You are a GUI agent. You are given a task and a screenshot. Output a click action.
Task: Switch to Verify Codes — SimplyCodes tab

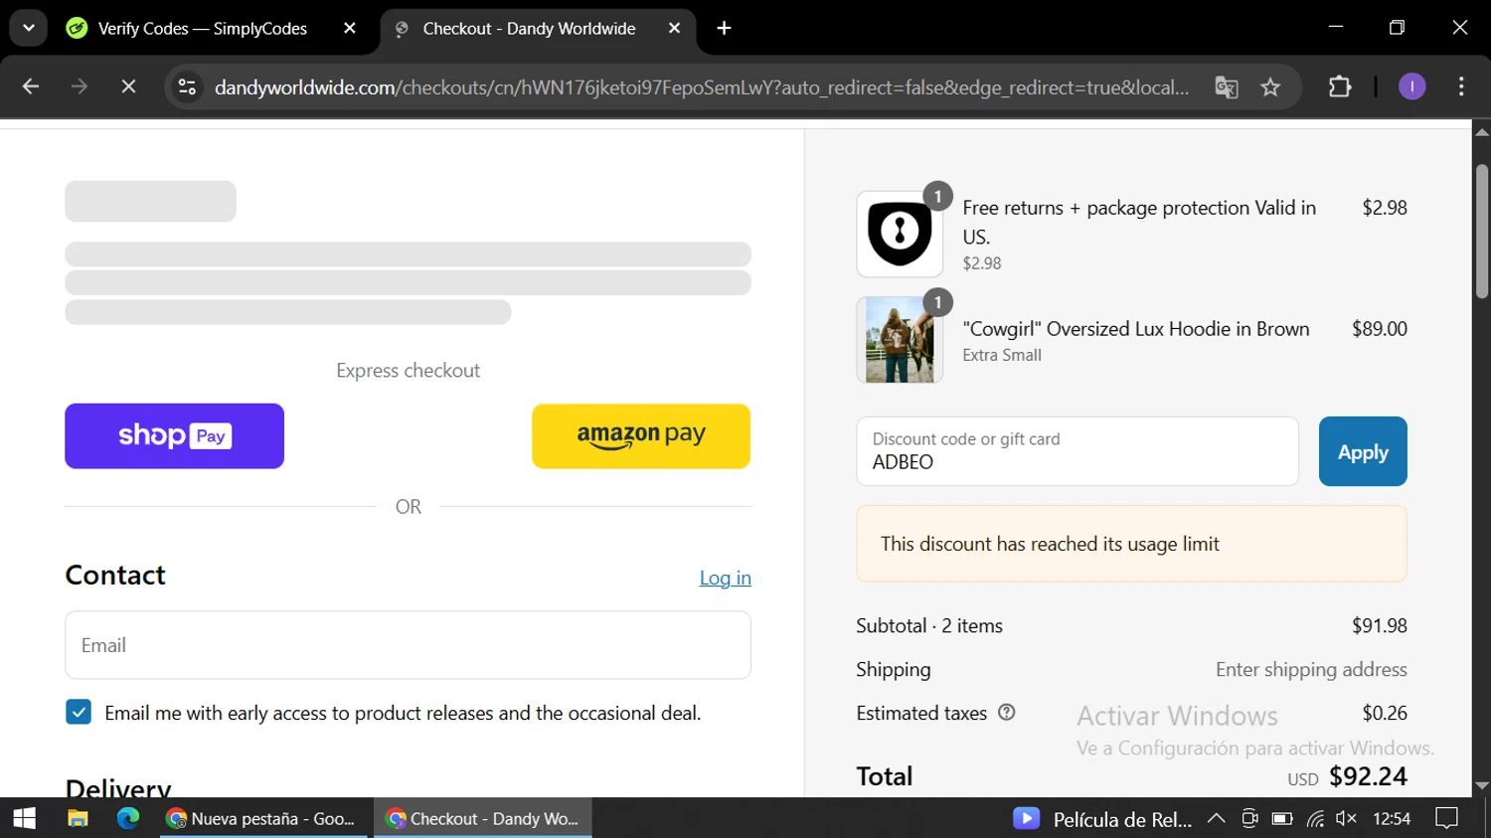point(202,29)
